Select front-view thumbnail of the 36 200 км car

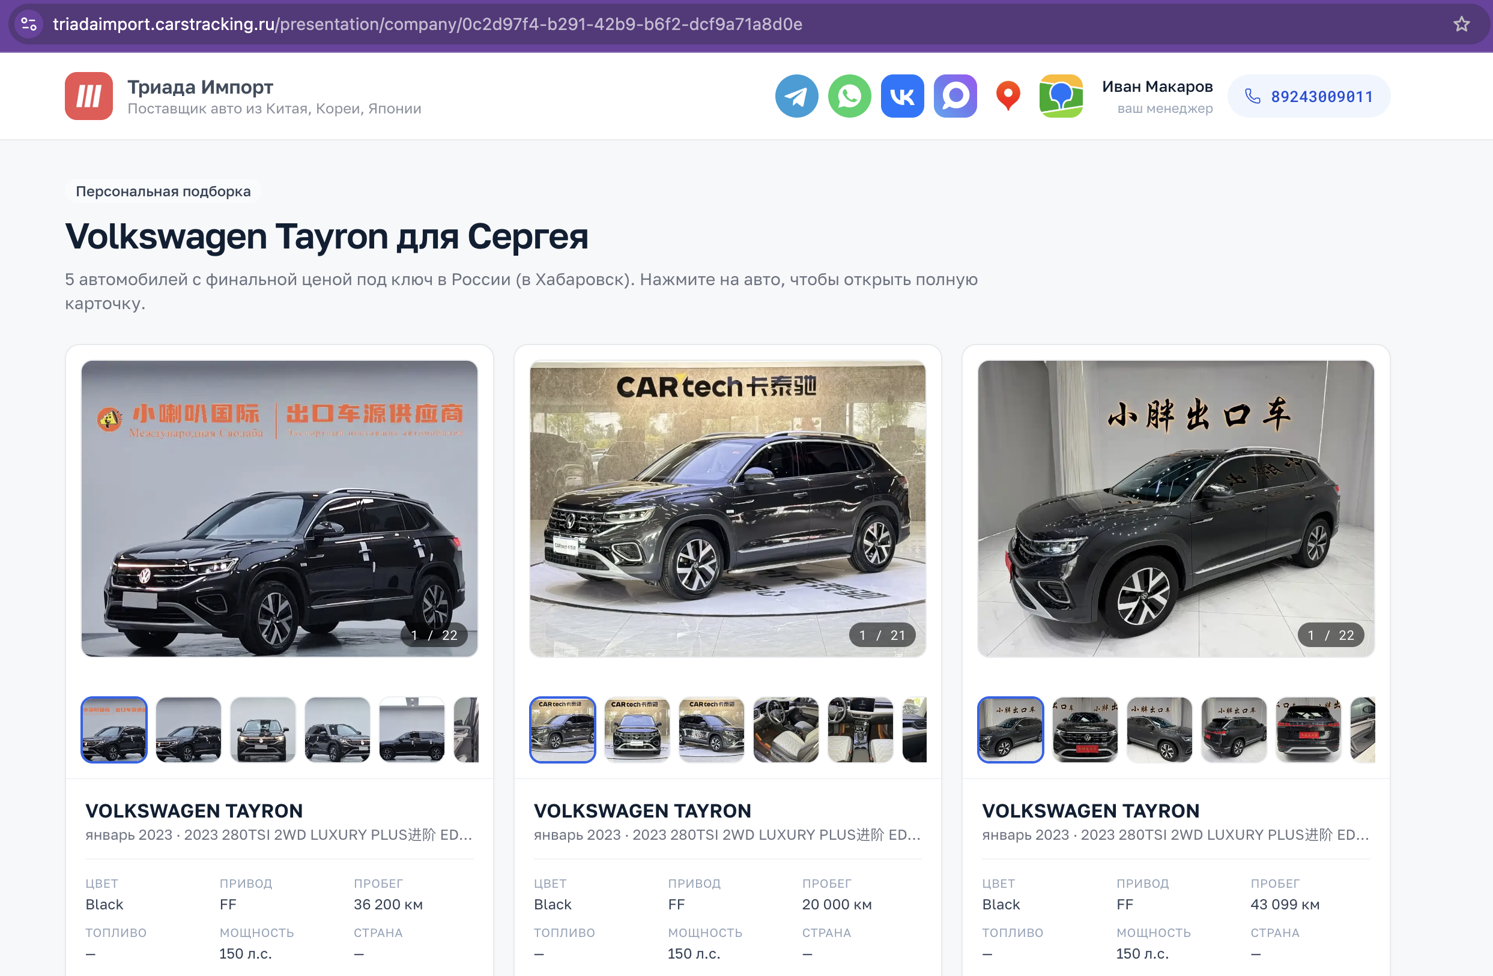263,730
